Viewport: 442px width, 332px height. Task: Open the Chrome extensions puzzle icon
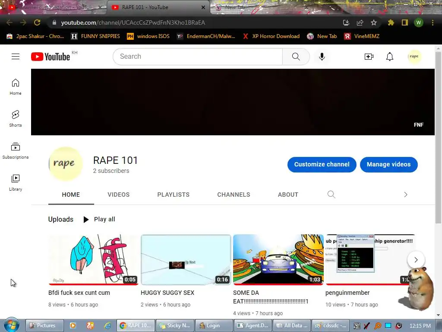[x=391, y=22]
